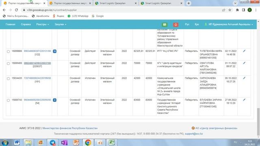Open Google bookmark
The height and width of the screenshot is (146, 260).
pyautogui.click(x=98, y=16)
